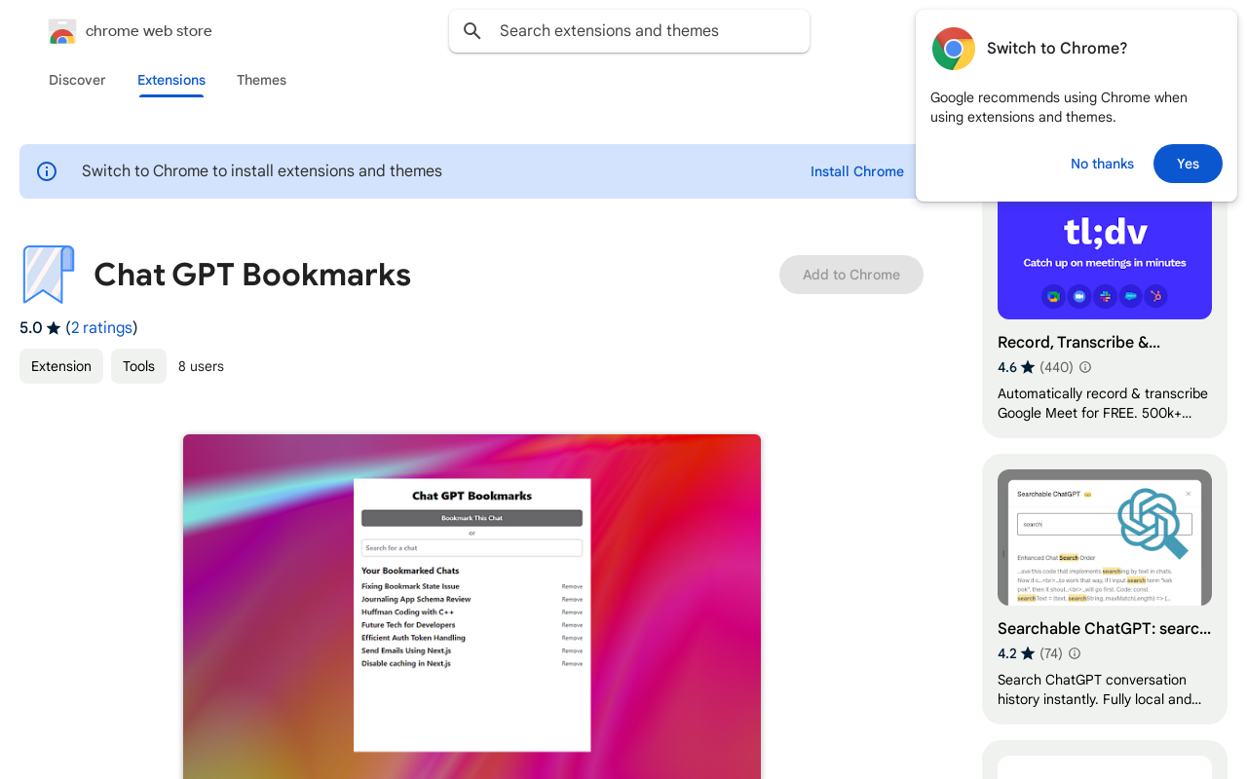1247x779 pixels.
Task: Click the star icon next to 5.0
Action: coord(54,328)
